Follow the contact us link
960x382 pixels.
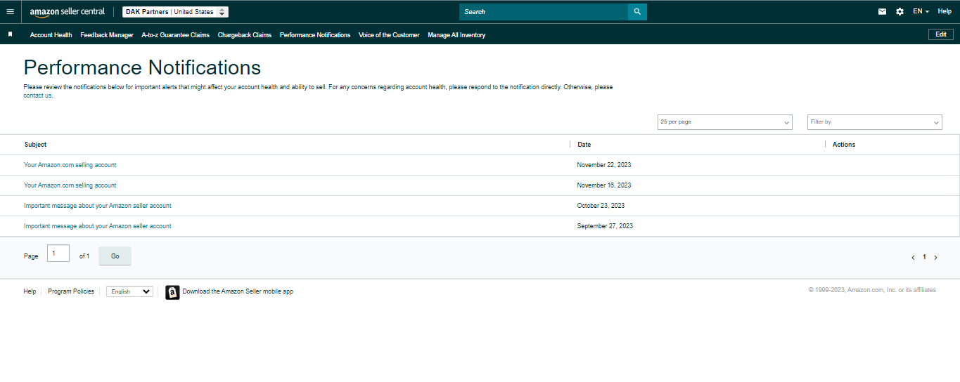click(38, 95)
